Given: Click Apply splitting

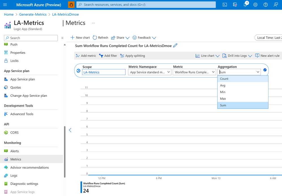Looking at the screenshot, I should pyautogui.click(x=132, y=56).
